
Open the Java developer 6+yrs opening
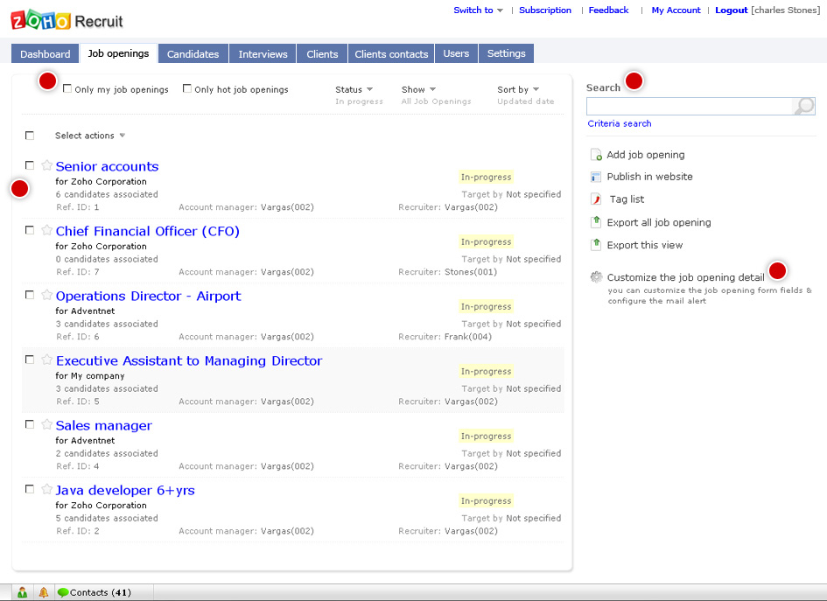point(125,490)
